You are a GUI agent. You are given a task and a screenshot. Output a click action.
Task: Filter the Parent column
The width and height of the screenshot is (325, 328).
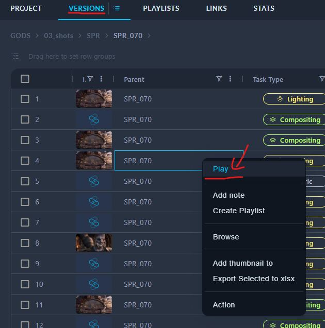[219, 79]
